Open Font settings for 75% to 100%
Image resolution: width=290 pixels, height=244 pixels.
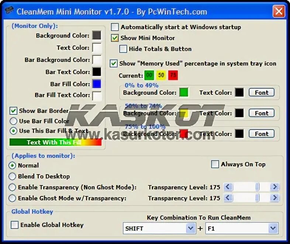(x=262, y=134)
